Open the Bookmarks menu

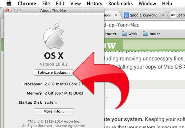pyautogui.click(x=121, y=3)
